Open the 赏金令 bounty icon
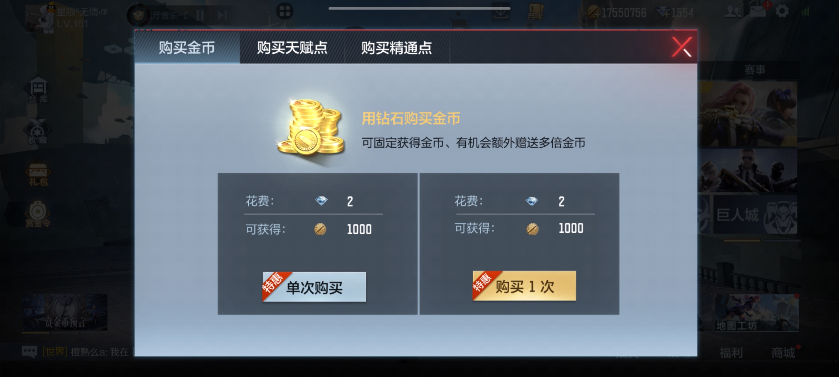The height and width of the screenshot is (377, 839). (38, 214)
